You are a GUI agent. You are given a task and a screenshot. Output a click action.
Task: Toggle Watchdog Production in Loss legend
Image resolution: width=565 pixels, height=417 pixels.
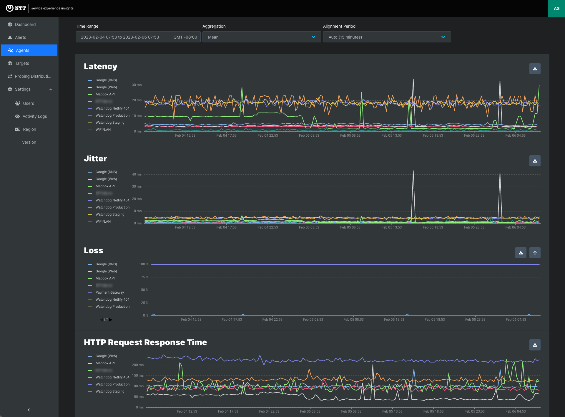(x=109, y=307)
